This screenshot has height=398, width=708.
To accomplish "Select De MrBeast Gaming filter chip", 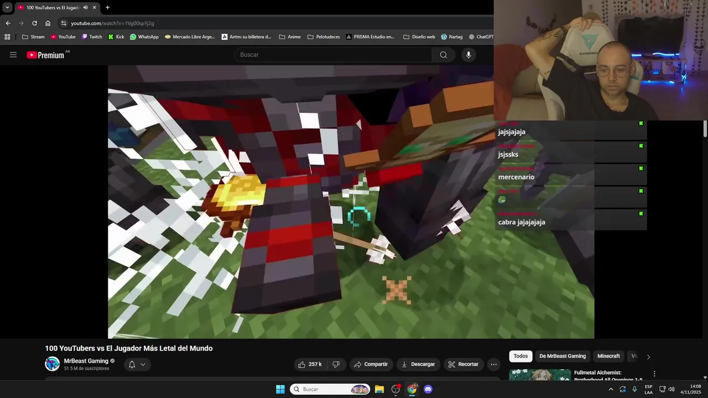I will pos(563,357).
